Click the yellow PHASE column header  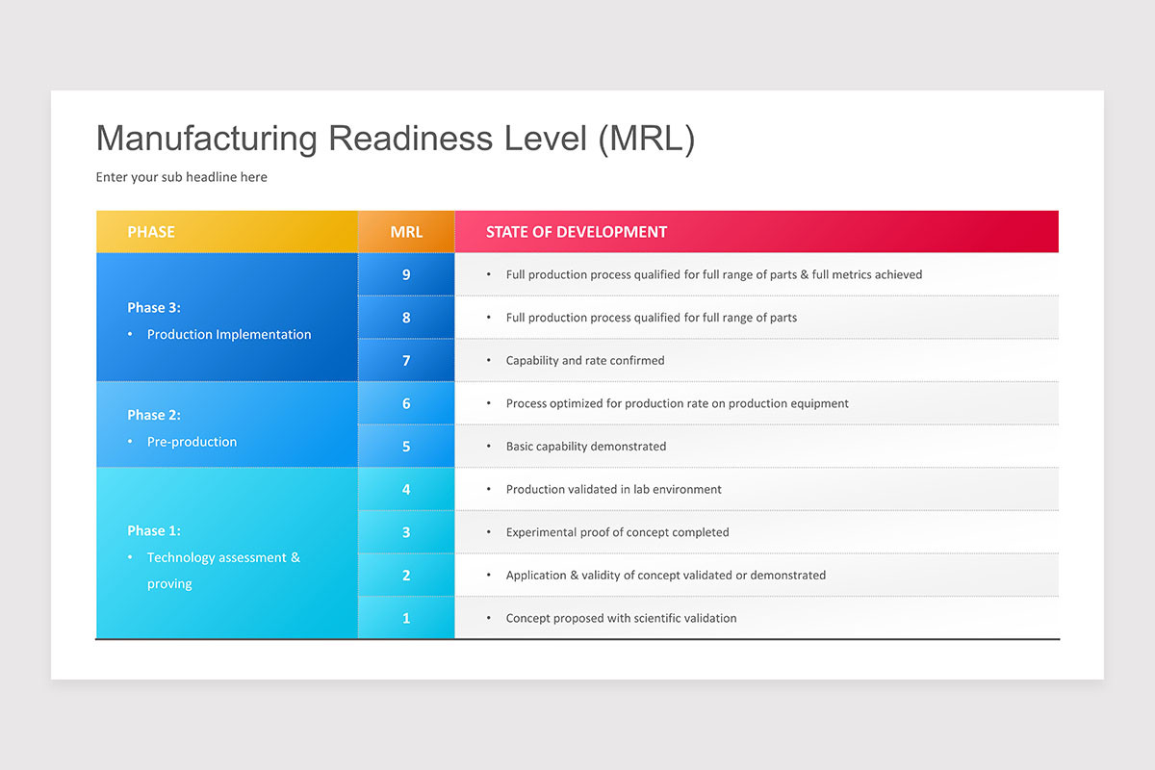(x=226, y=231)
